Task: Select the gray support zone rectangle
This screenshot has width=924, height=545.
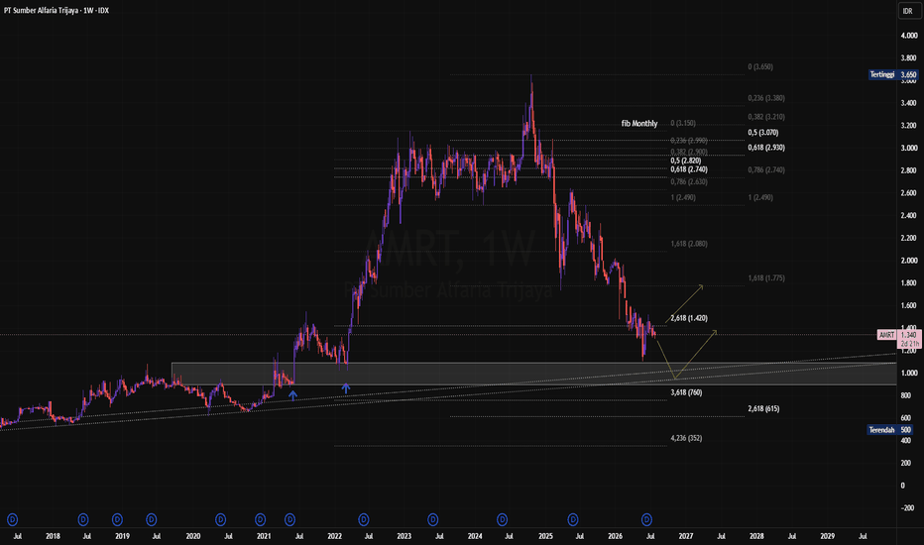Action: pyautogui.click(x=534, y=374)
